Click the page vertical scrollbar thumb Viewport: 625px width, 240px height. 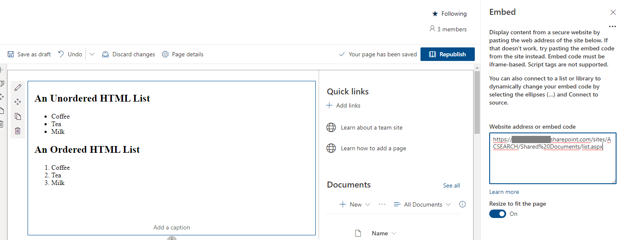[x=477, y=102]
